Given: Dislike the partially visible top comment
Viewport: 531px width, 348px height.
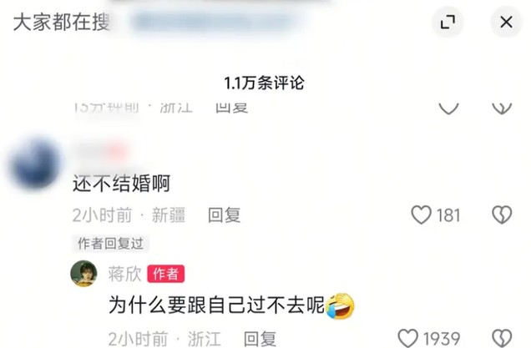Looking at the screenshot, I should coord(502,108).
